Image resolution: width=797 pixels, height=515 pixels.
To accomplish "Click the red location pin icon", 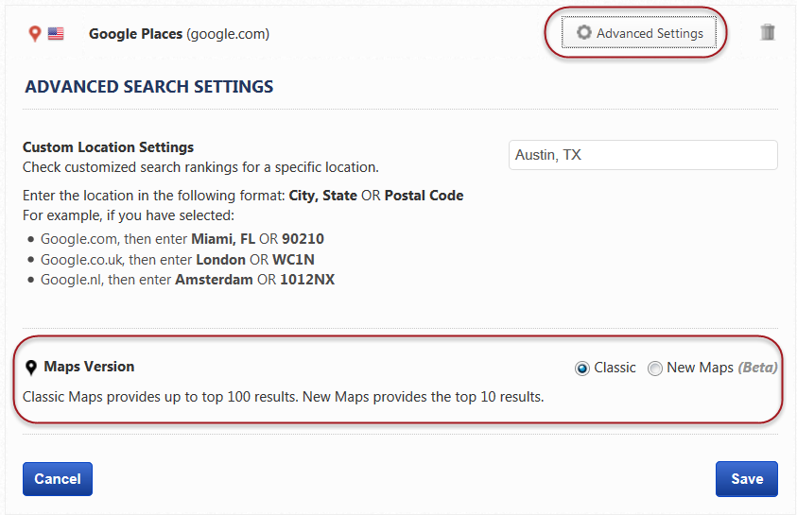I will pos(35,34).
